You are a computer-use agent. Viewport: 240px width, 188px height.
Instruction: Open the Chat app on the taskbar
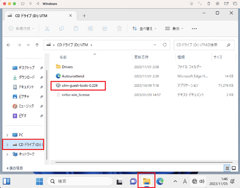point(133,181)
